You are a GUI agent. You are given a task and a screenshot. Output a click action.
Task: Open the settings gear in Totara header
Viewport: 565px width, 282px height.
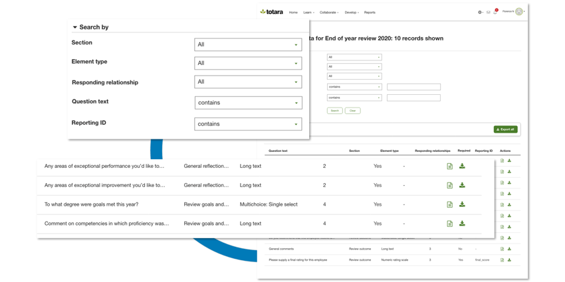coord(480,12)
